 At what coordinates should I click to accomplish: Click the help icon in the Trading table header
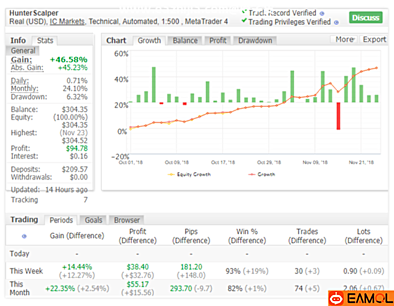(24, 237)
